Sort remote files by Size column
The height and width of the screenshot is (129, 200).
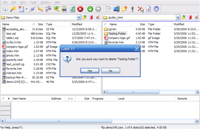pos(139,24)
